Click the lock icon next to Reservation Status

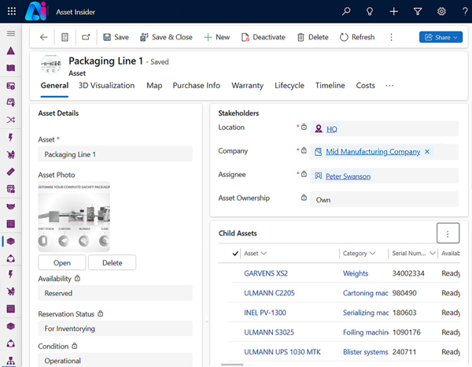pos(101,313)
